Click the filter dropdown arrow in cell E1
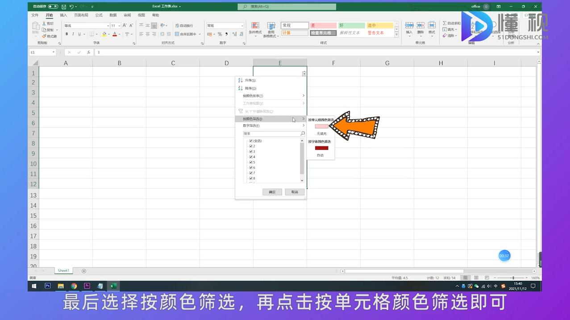570x320 pixels. pos(304,74)
